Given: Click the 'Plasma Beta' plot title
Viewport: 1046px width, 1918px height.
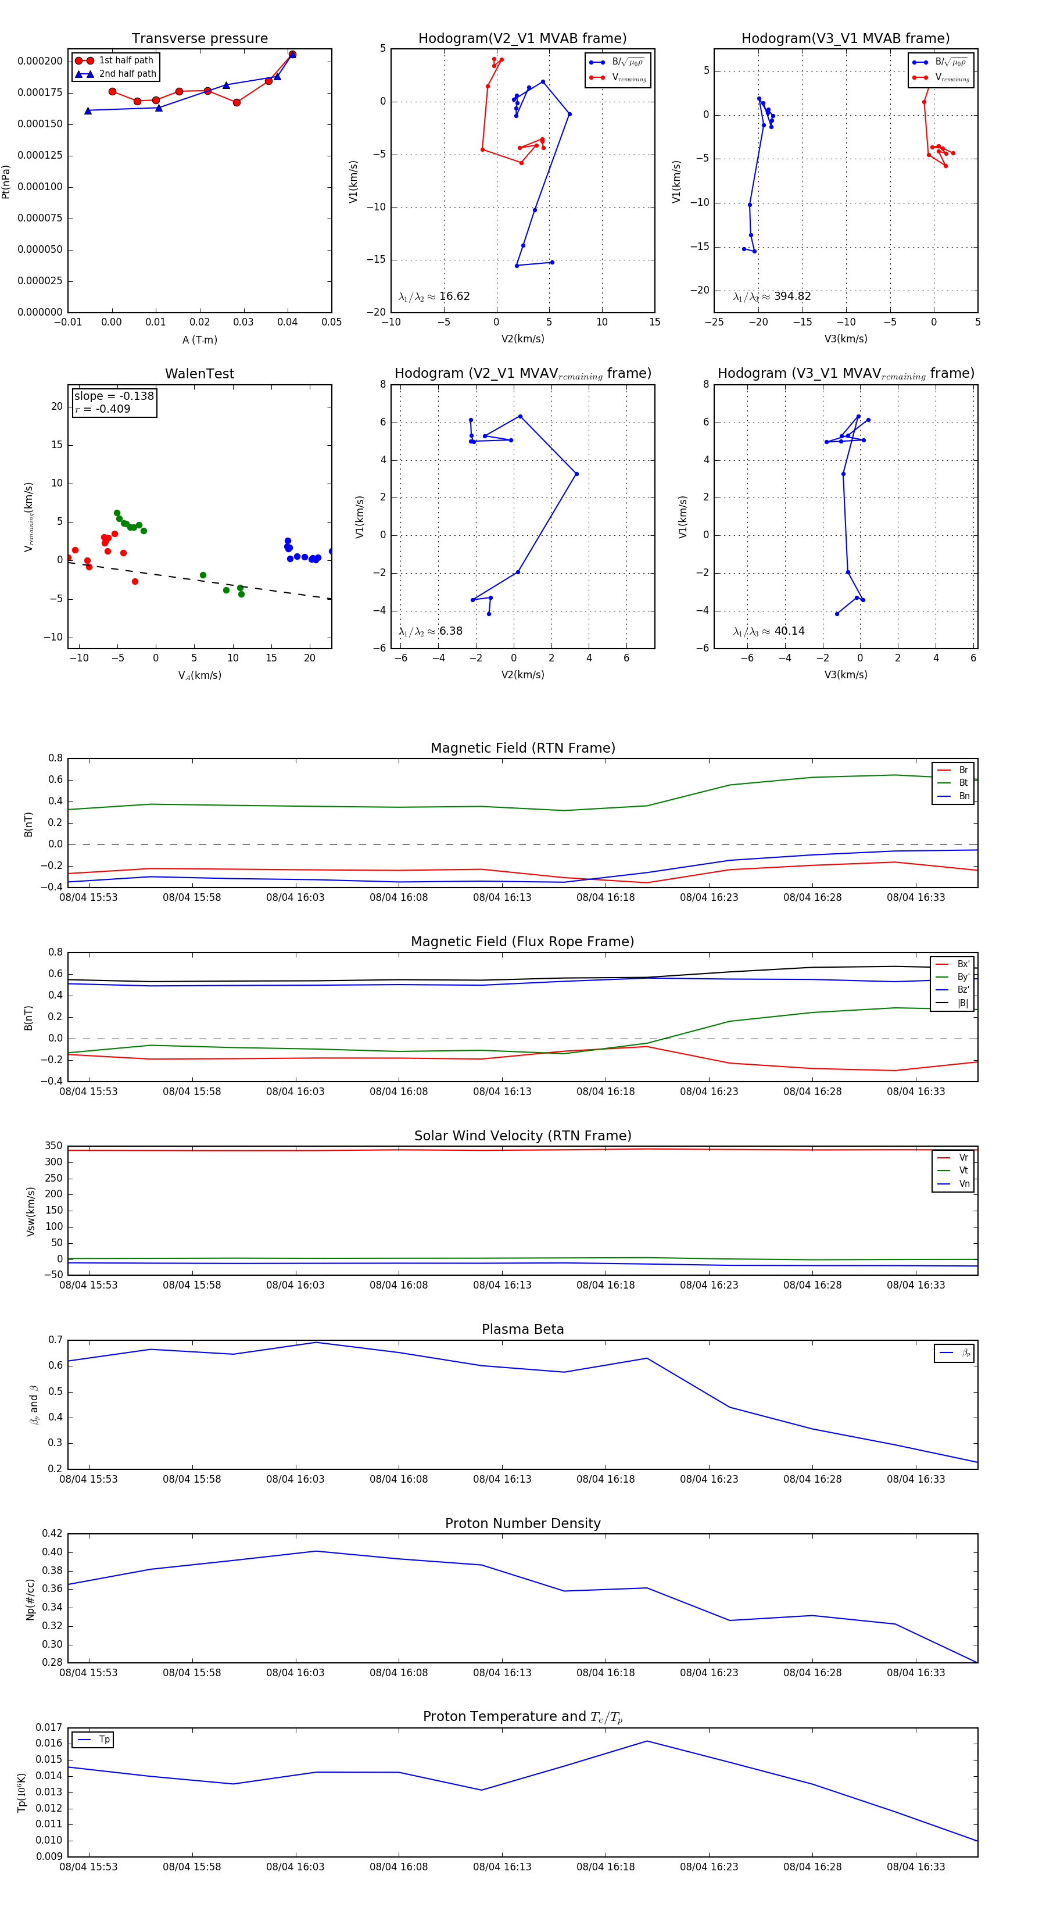Looking at the screenshot, I should pyautogui.click(x=522, y=1329).
